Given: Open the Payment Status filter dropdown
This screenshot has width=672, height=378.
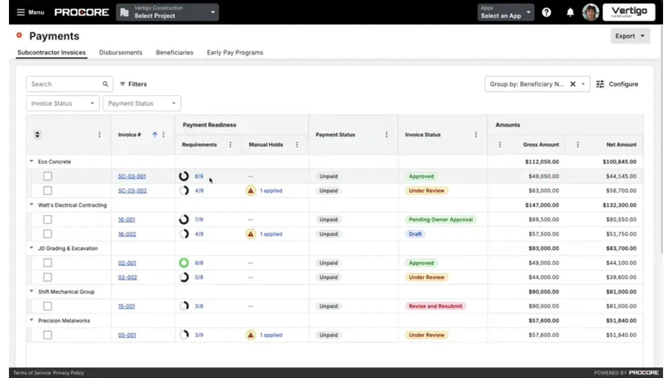Looking at the screenshot, I should (142, 103).
